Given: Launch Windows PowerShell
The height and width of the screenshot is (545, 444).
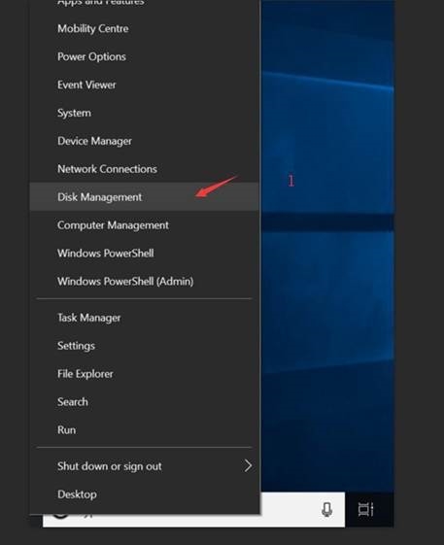Looking at the screenshot, I should (145, 253).
